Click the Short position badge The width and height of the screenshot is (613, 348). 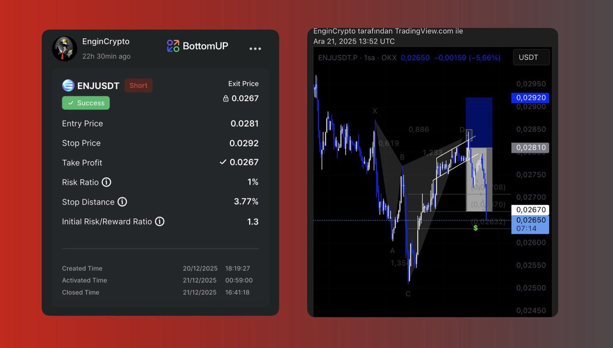click(138, 85)
